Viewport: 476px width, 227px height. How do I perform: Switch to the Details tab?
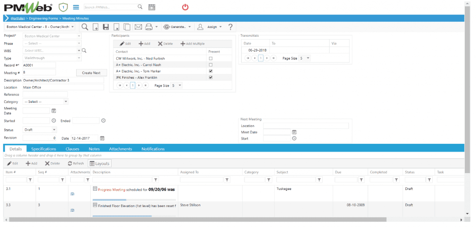15,149
